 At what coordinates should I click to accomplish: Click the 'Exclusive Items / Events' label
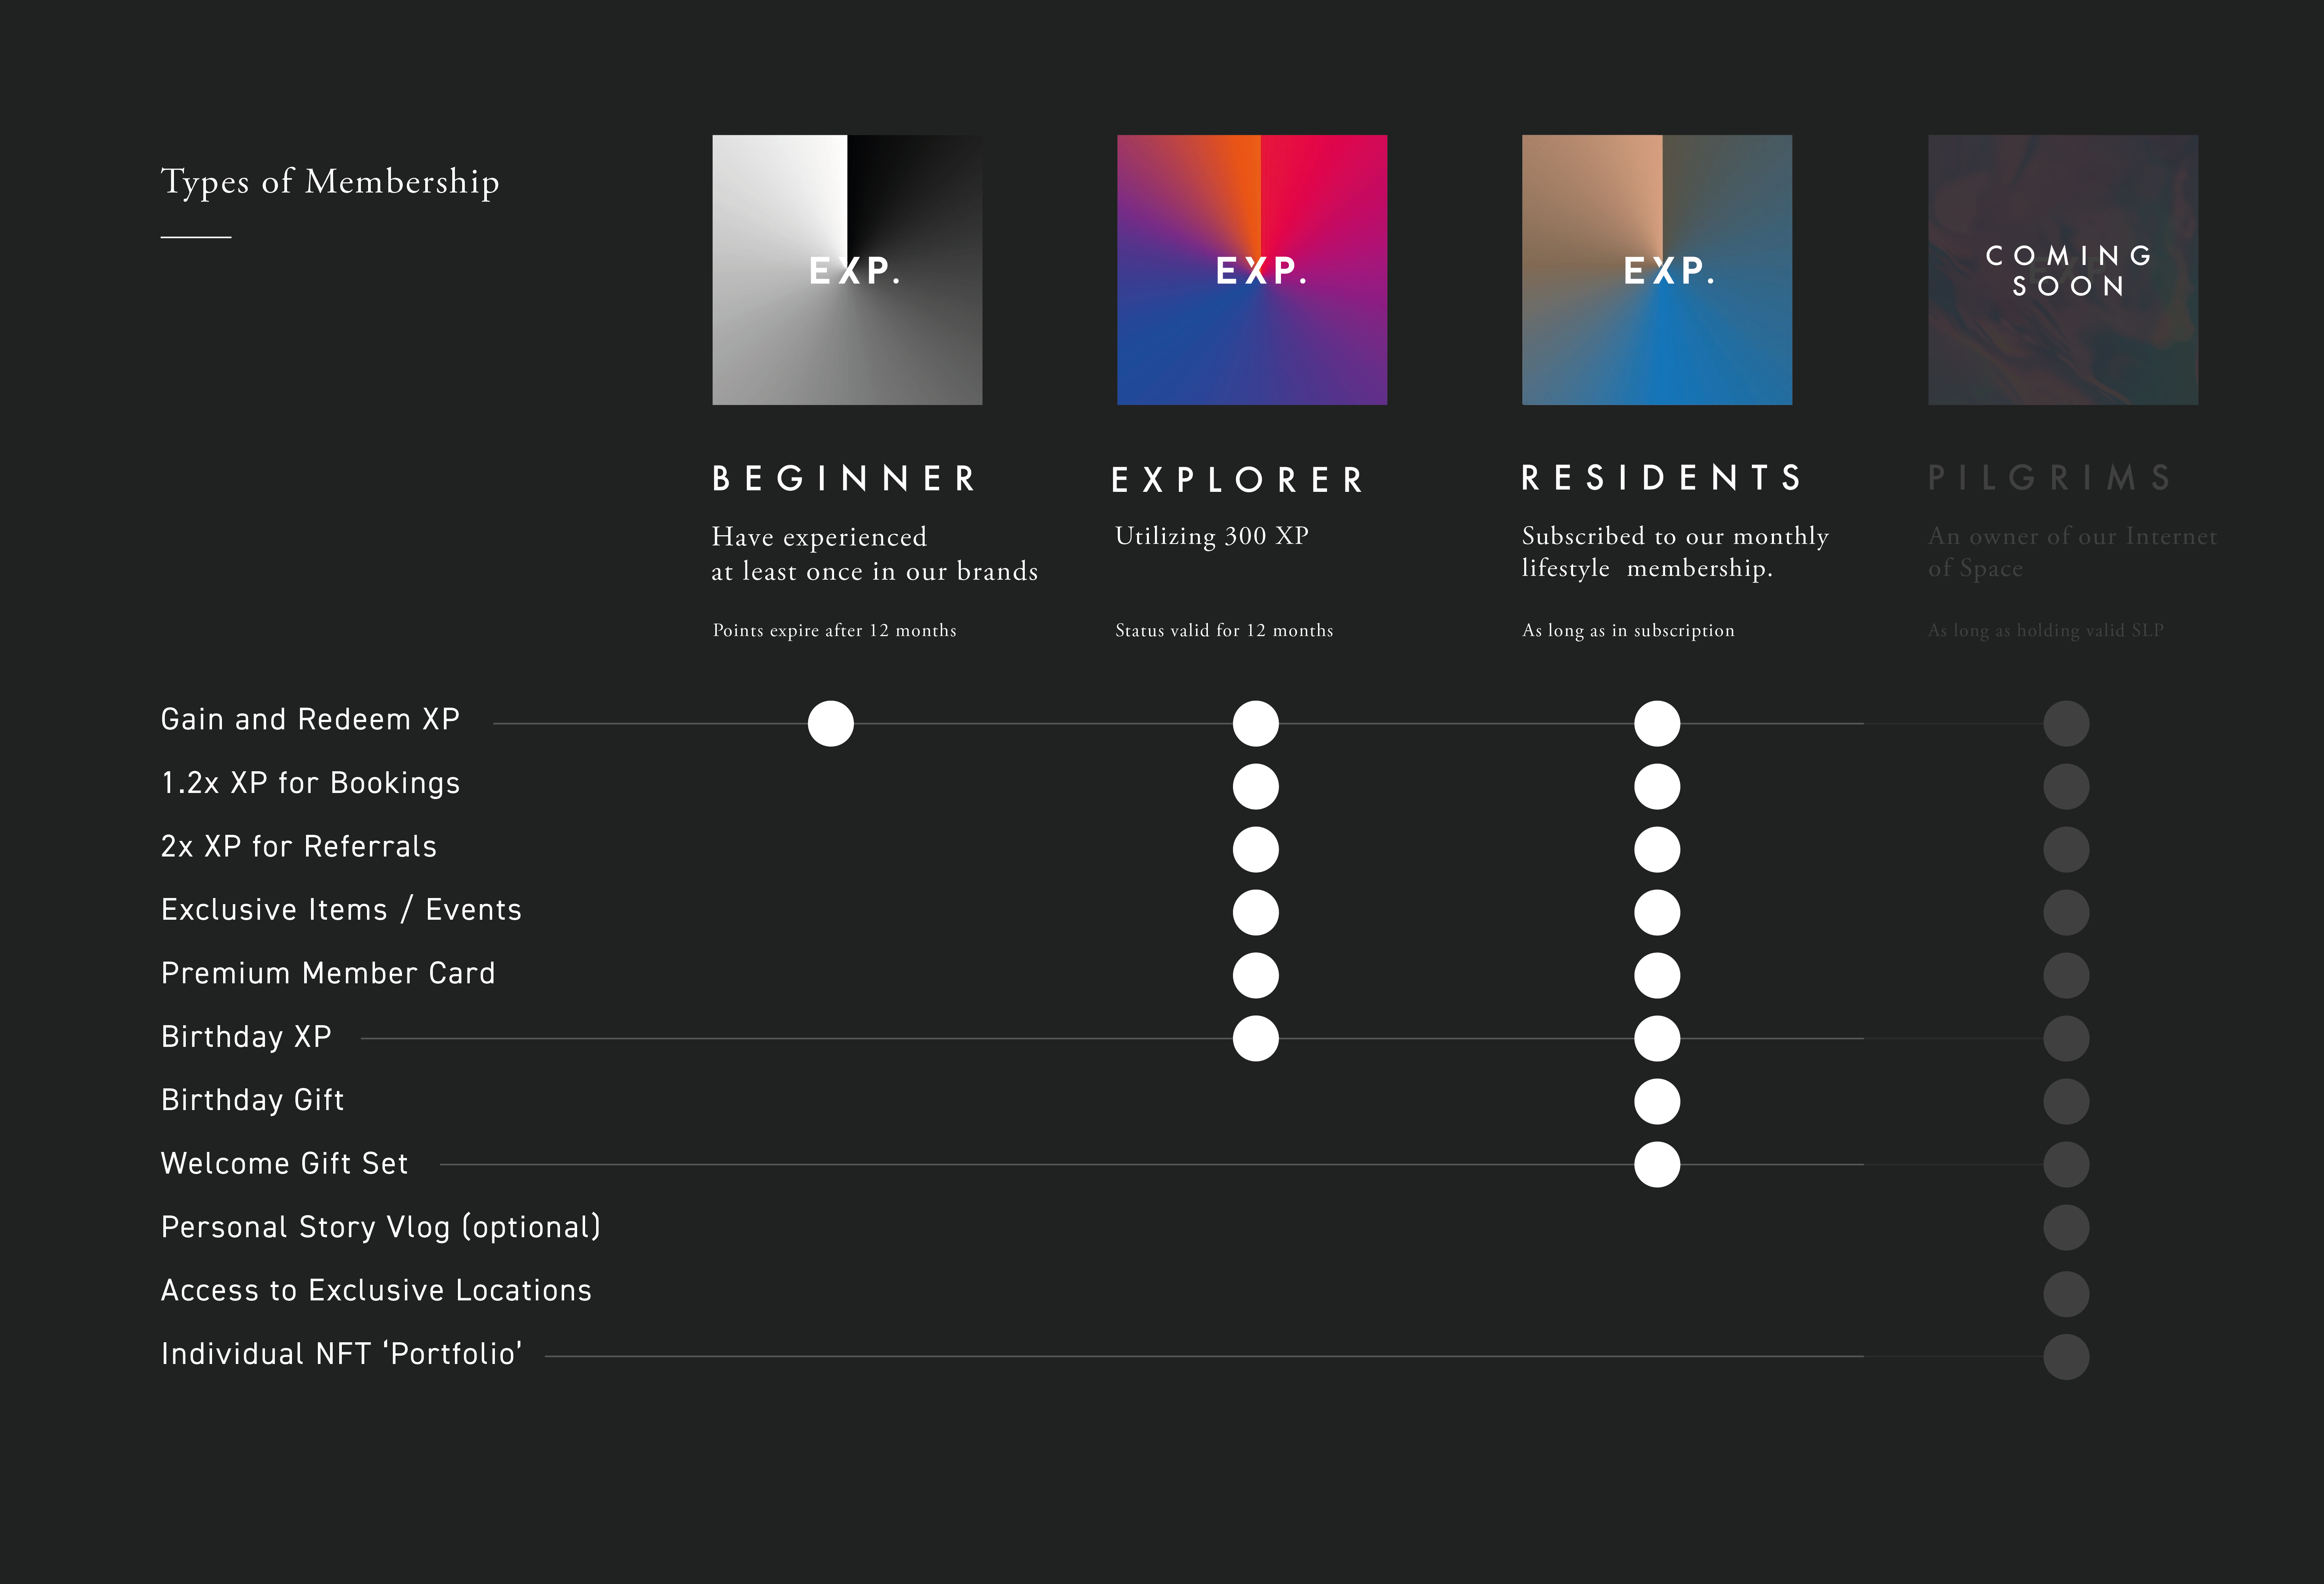(x=341, y=910)
